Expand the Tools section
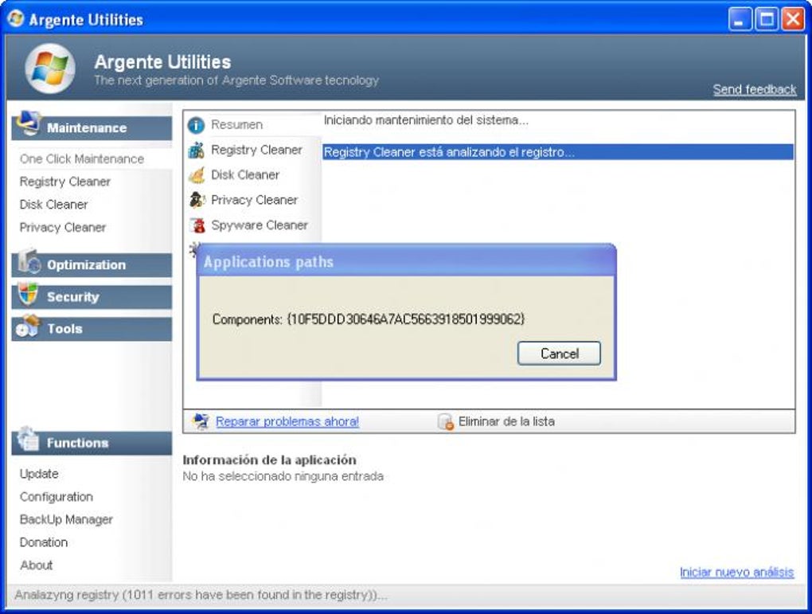The image size is (812, 614). pos(92,329)
